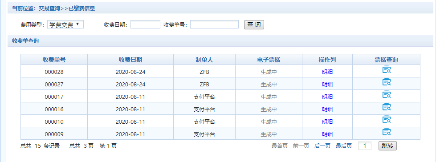
Task: Open receipt query icon for bill 000017
Action: pyautogui.click(x=387, y=94)
